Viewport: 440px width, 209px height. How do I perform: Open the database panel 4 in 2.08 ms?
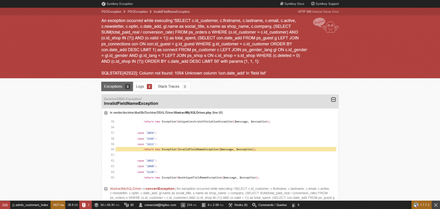coord(213,205)
